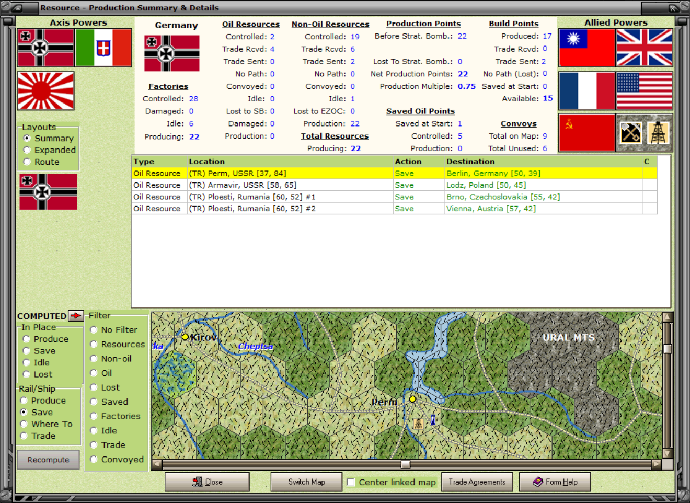
Task: Set filter to No Filter
Action: (113, 330)
